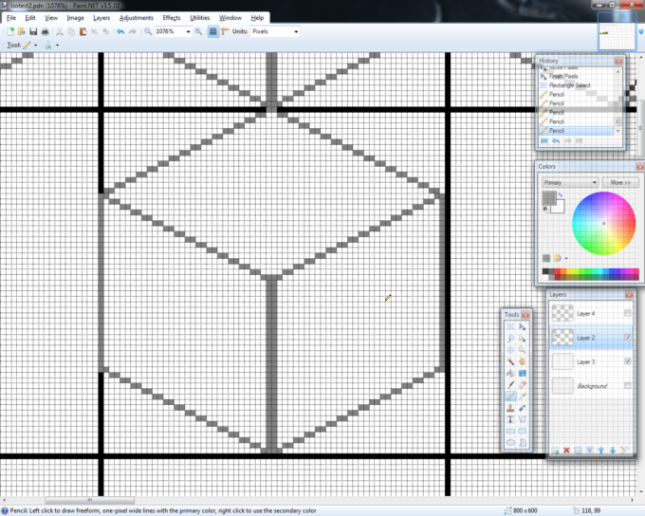Click the Paste toolbar icon
The height and width of the screenshot is (516, 645).
pos(83,31)
